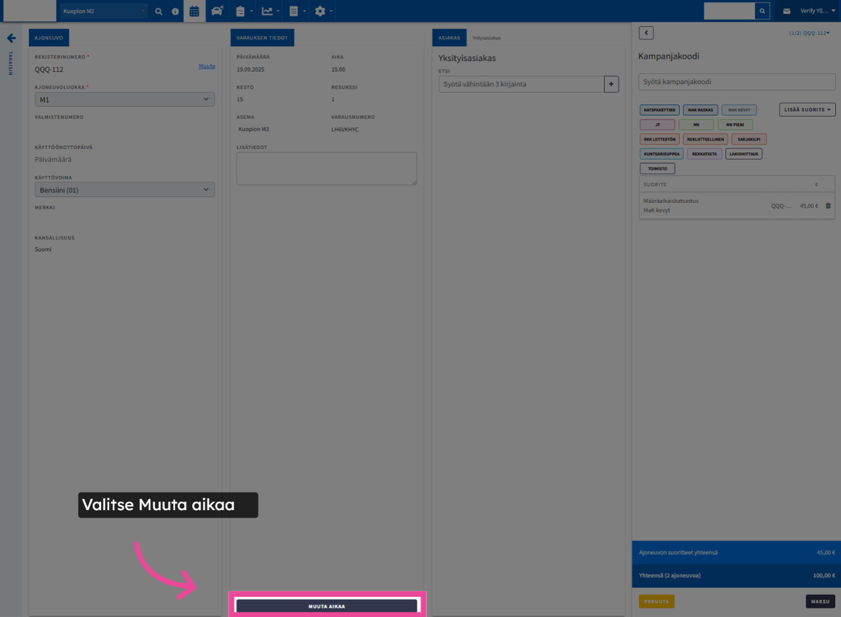Click the Sarjakilpi quick button
The height and width of the screenshot is (617, 841).
click(749, 139)
